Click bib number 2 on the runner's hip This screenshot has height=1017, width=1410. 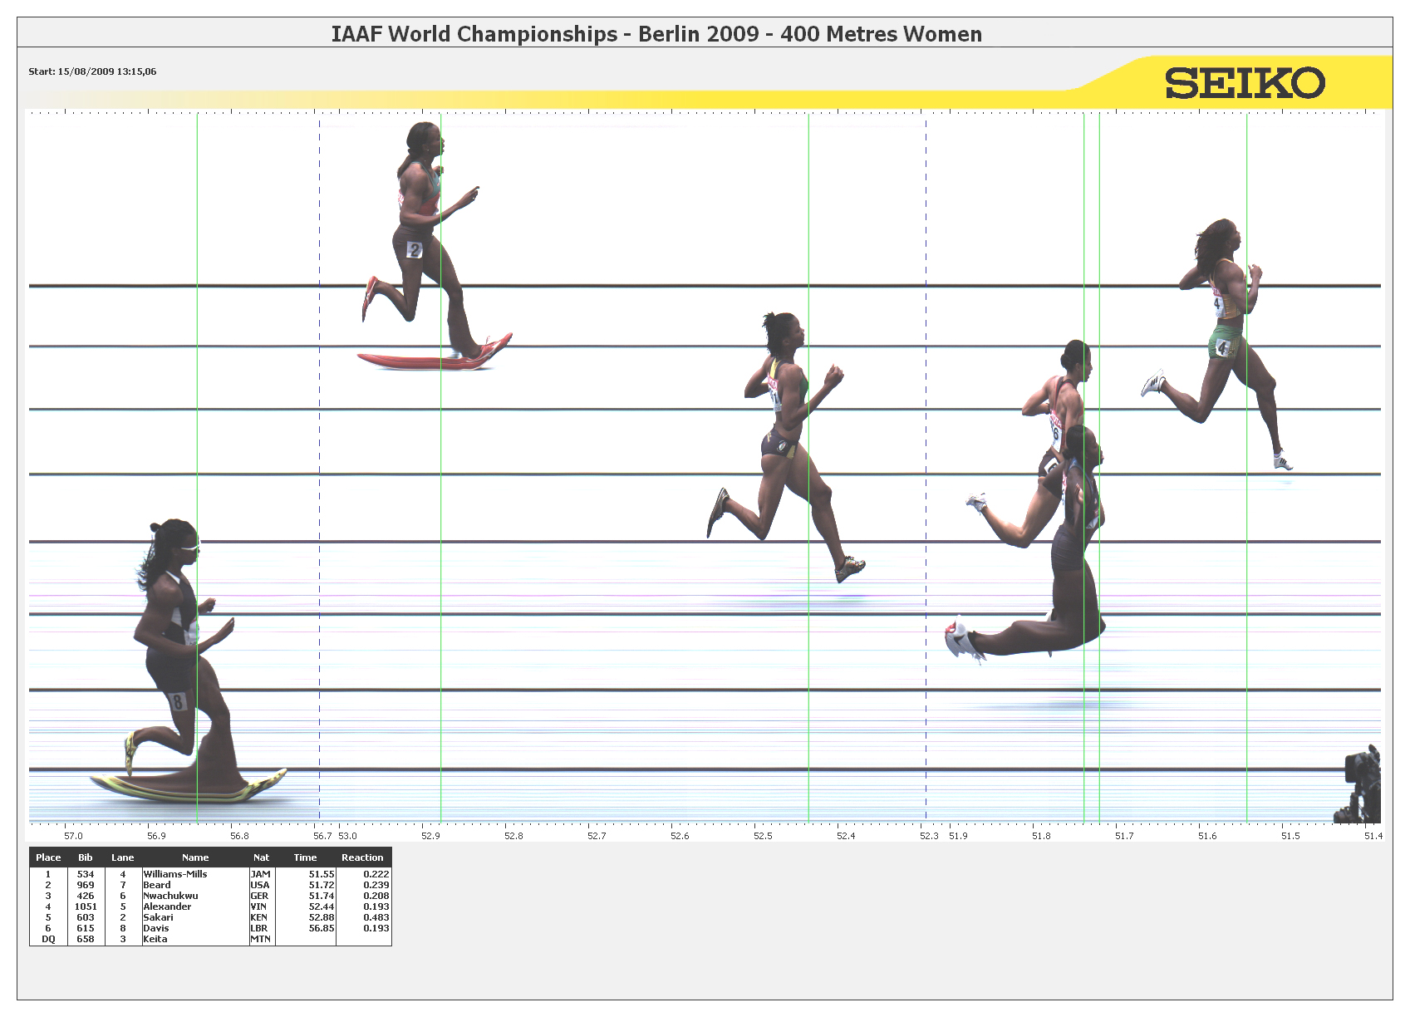414,249
